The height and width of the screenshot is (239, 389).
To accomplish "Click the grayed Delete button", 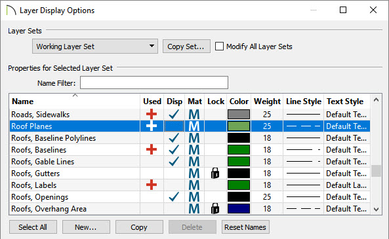I will [x=192, y=227].
